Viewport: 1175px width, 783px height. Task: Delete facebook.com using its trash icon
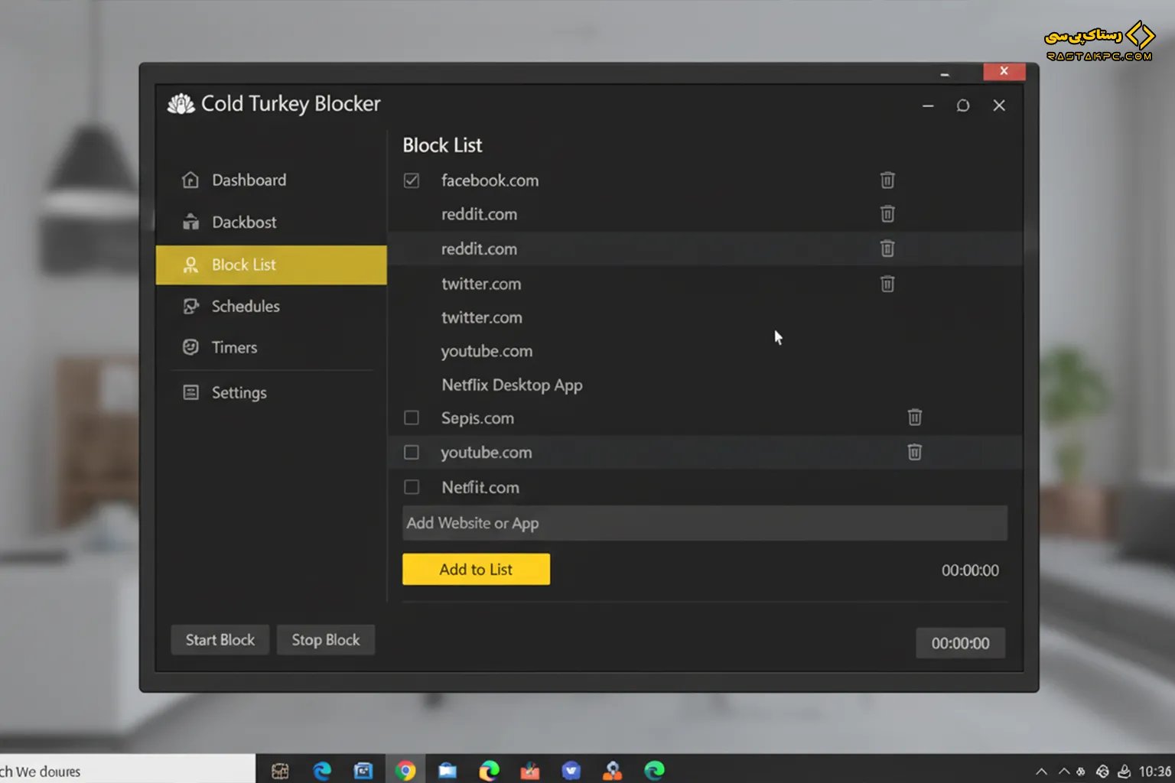tap(887, 180)
